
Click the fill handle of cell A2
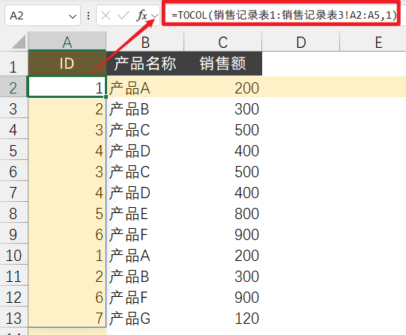click(106, 96)
